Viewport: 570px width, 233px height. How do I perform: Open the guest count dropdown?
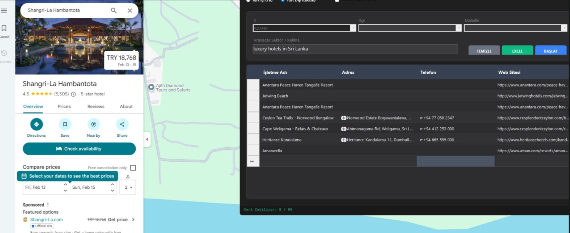coord(128,187)
